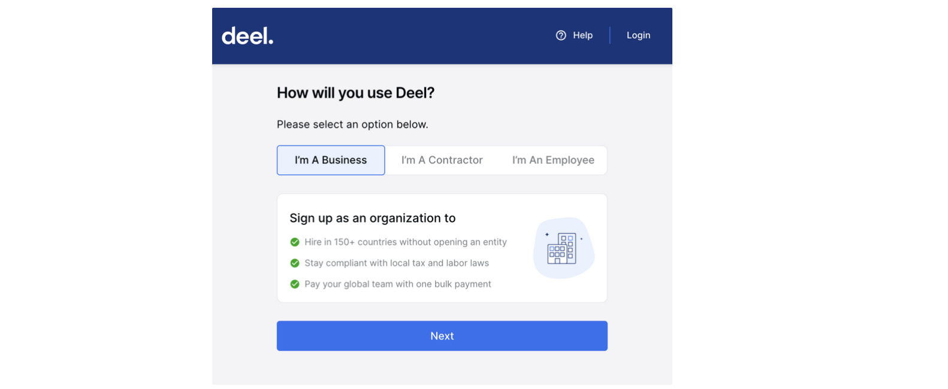Click the green checkmark beside 'Hire in 150+ countries'

295,242
